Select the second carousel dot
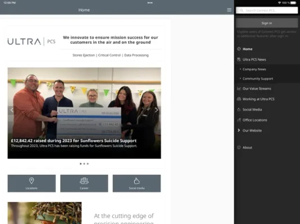This screenshot has width=300, height=224. [84, 164]
